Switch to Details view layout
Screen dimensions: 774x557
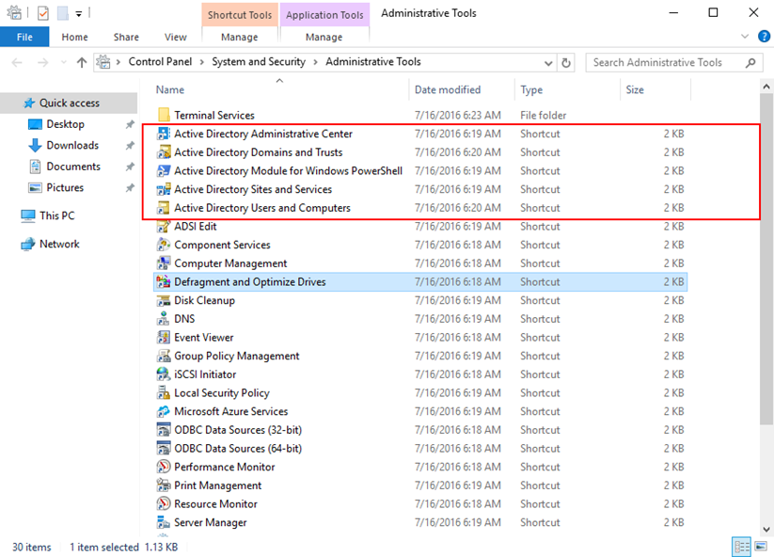pos(741,547)
